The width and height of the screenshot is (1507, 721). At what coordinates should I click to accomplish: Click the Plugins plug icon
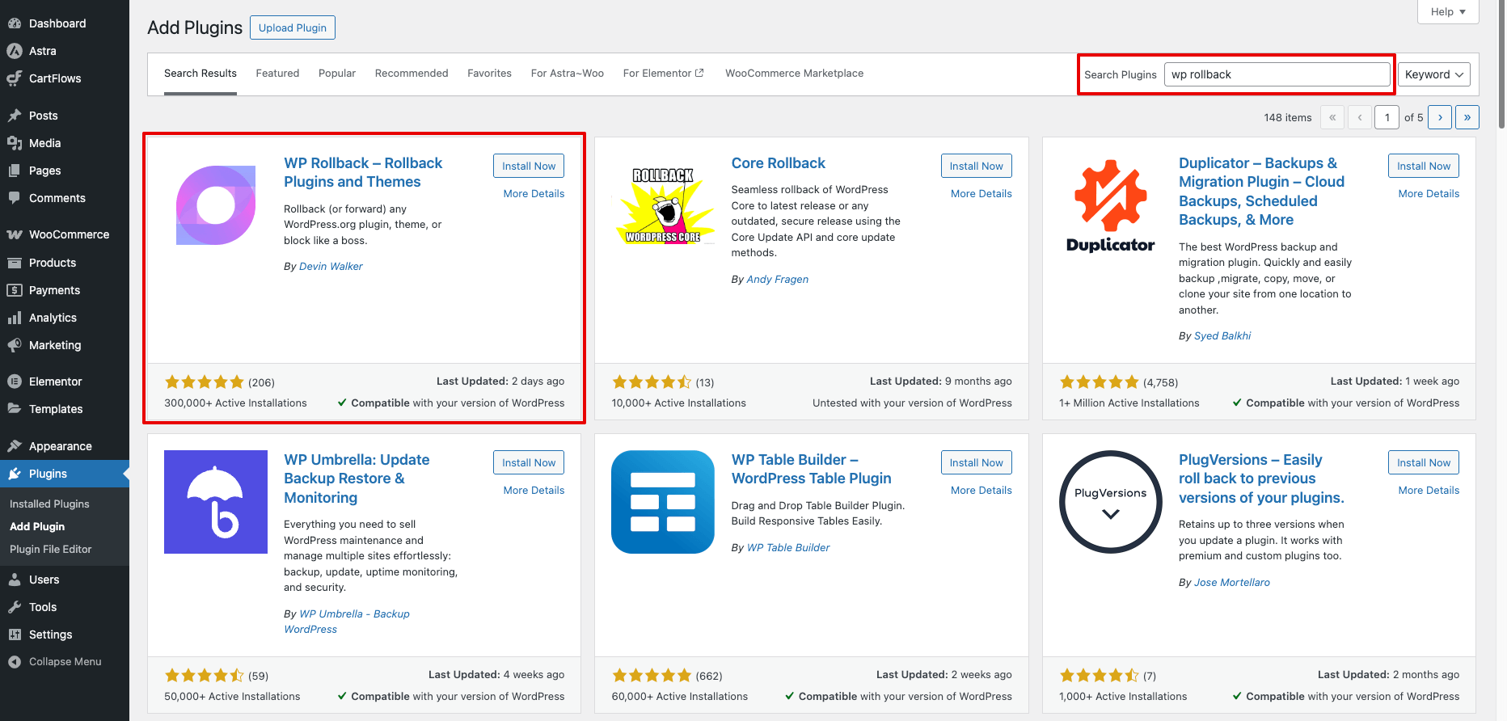pos(15,474)
